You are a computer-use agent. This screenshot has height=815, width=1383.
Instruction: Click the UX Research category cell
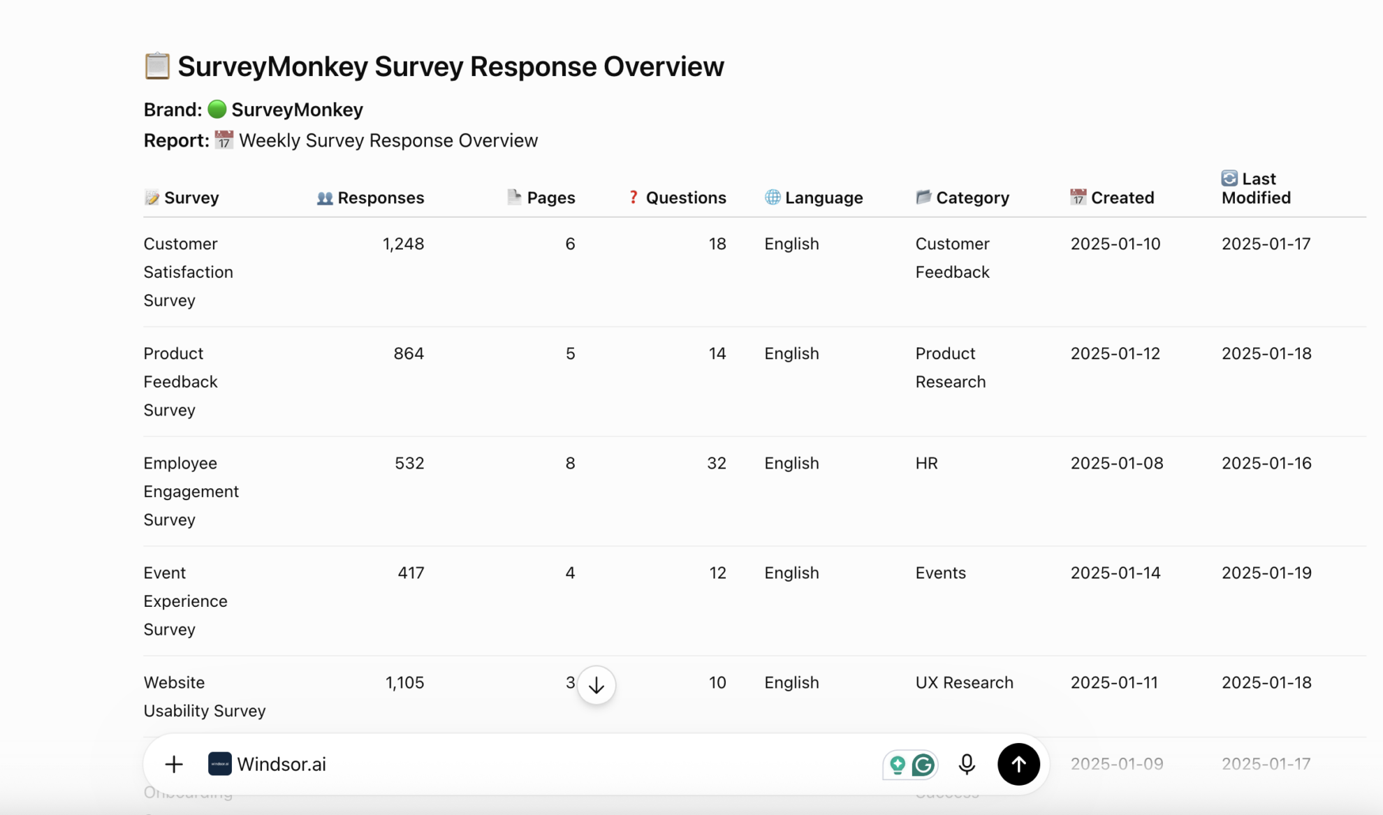pyautogui.click(x=965, y=682)
